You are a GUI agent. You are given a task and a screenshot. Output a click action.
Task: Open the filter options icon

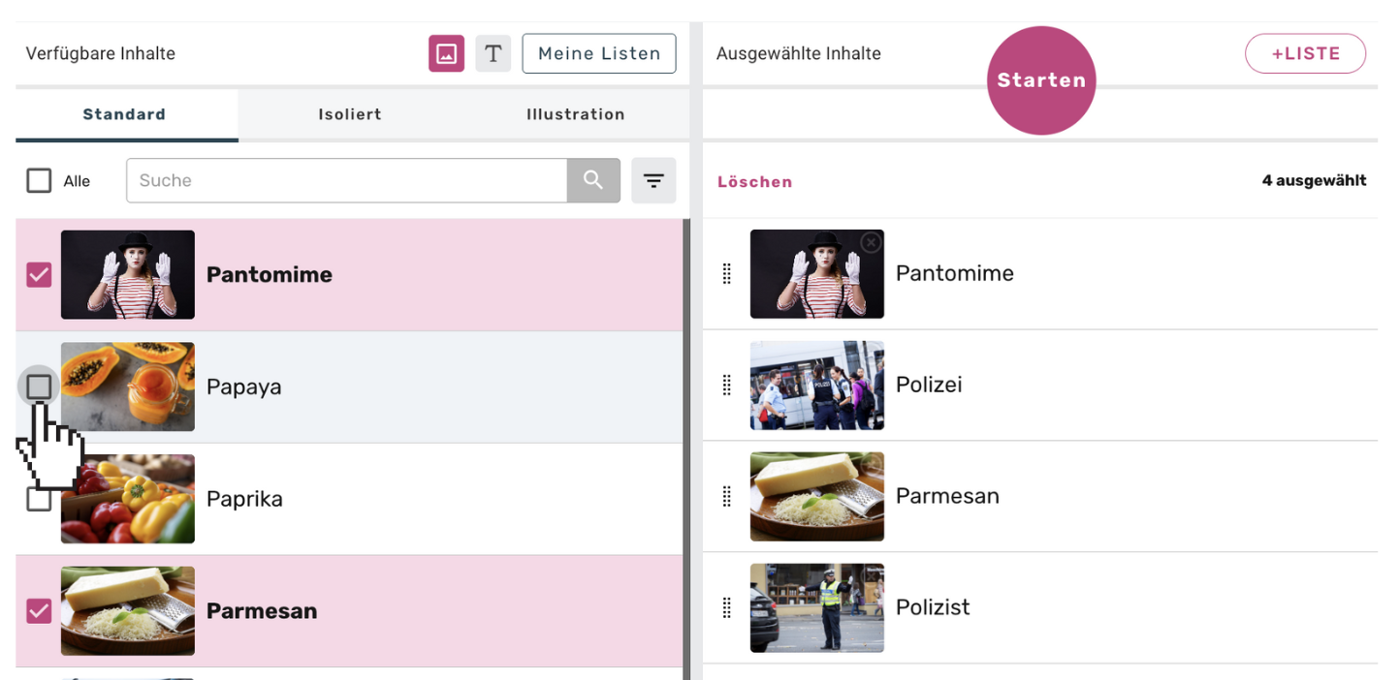pos(653,180)
